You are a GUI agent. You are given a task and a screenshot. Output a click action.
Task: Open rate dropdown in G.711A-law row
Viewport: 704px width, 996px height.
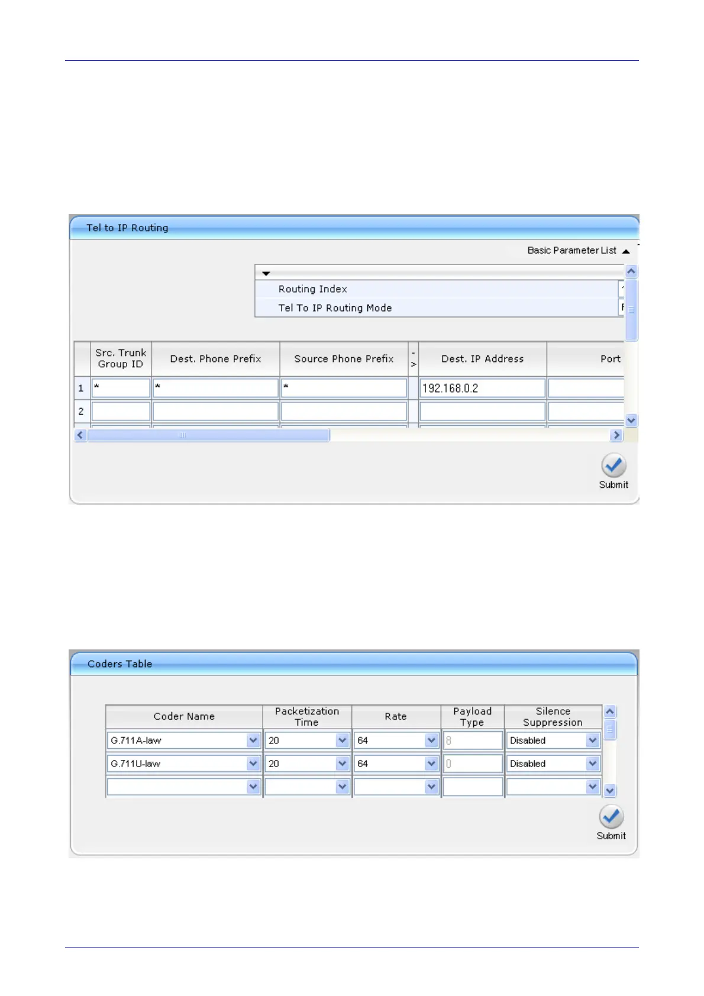point(431,740)
